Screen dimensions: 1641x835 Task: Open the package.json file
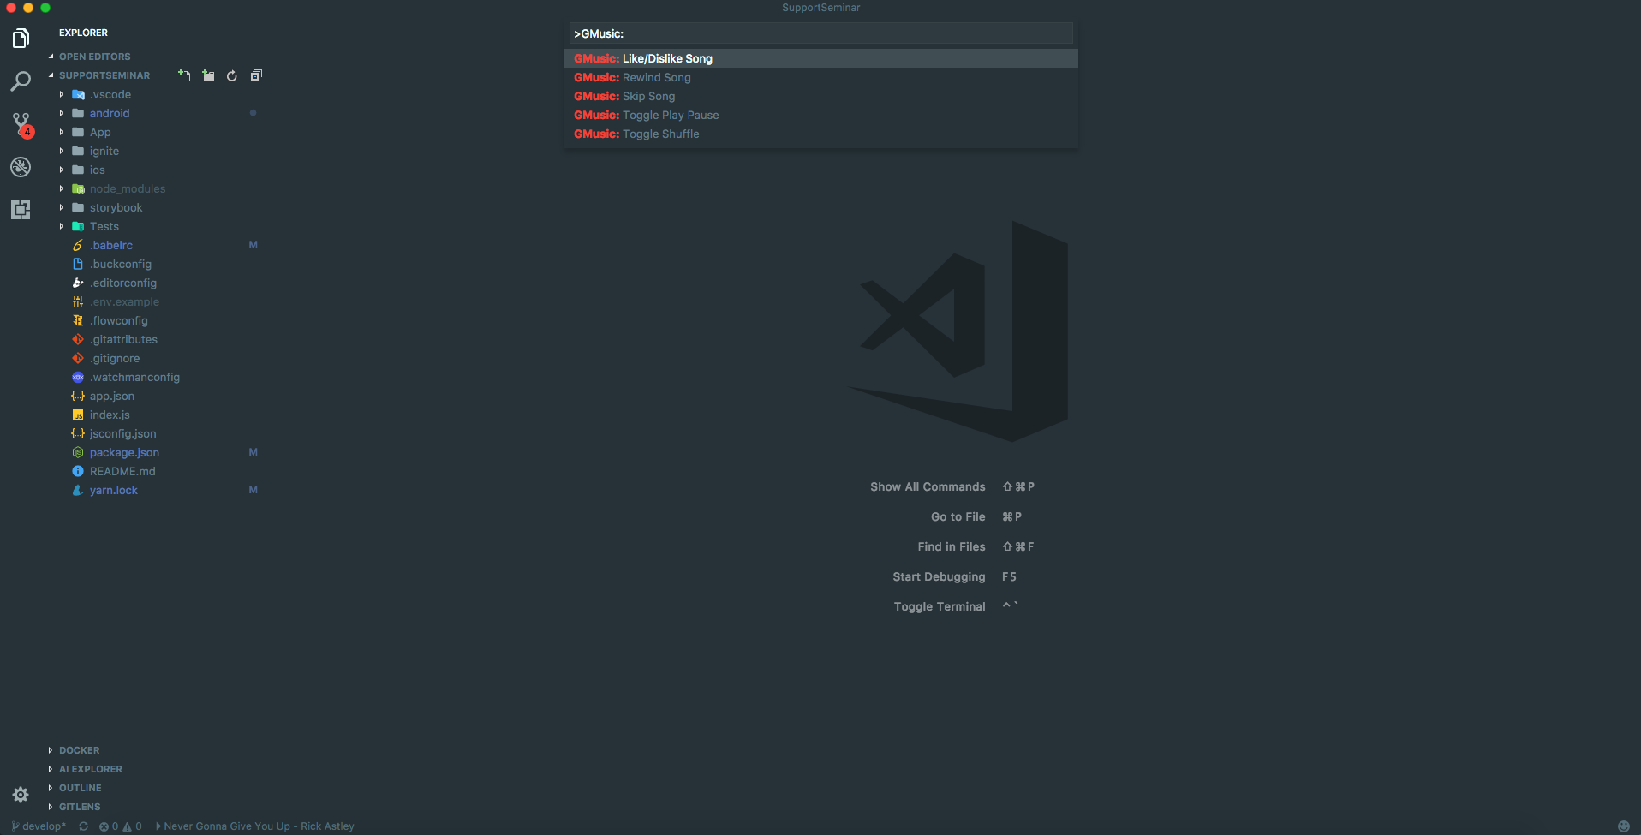[124, 452]
